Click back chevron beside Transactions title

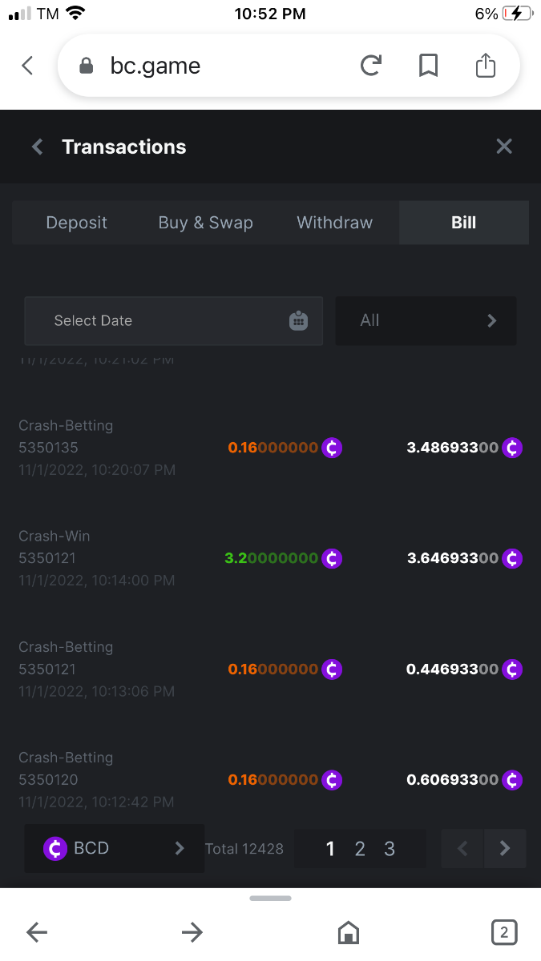tap(37, 147)
